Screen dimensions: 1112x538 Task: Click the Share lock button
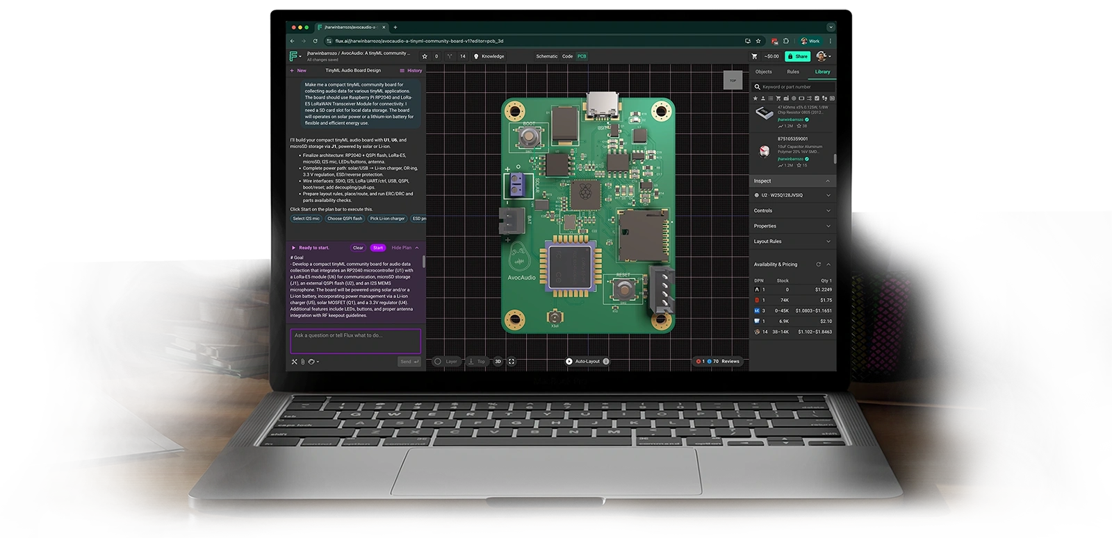tap(798, 56)
